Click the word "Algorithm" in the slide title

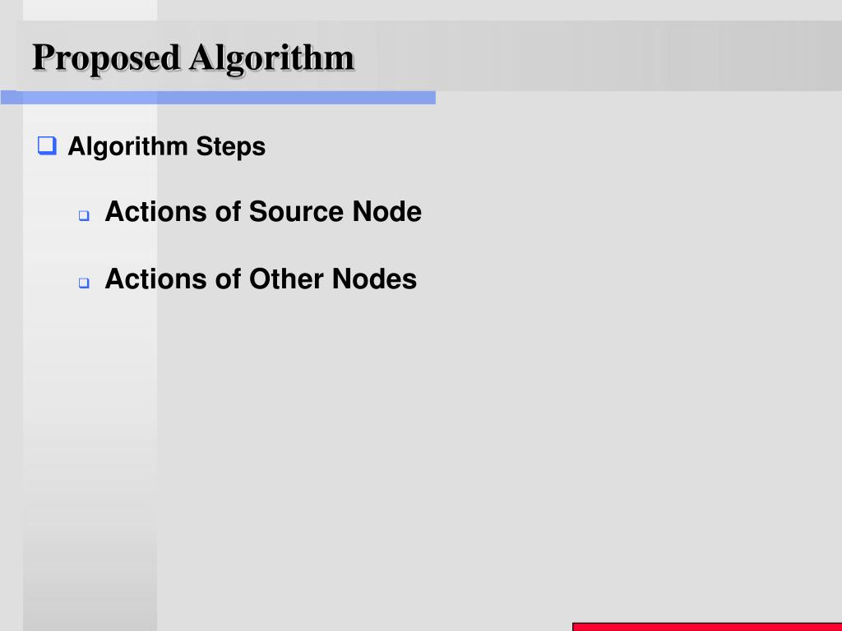click(272, 58)
